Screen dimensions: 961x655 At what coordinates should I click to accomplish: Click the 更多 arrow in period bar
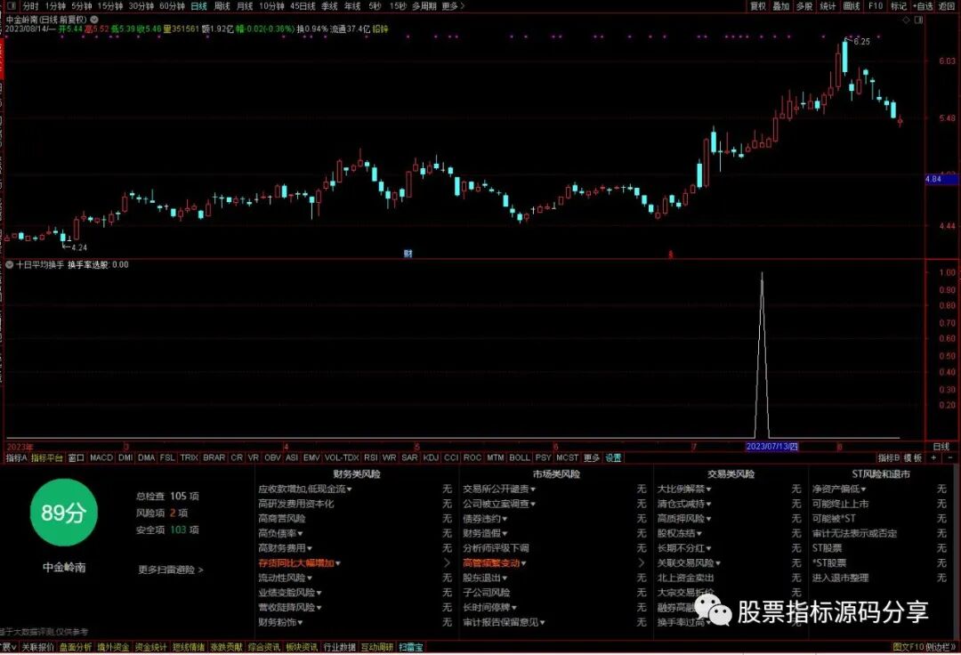pos(454,6)
